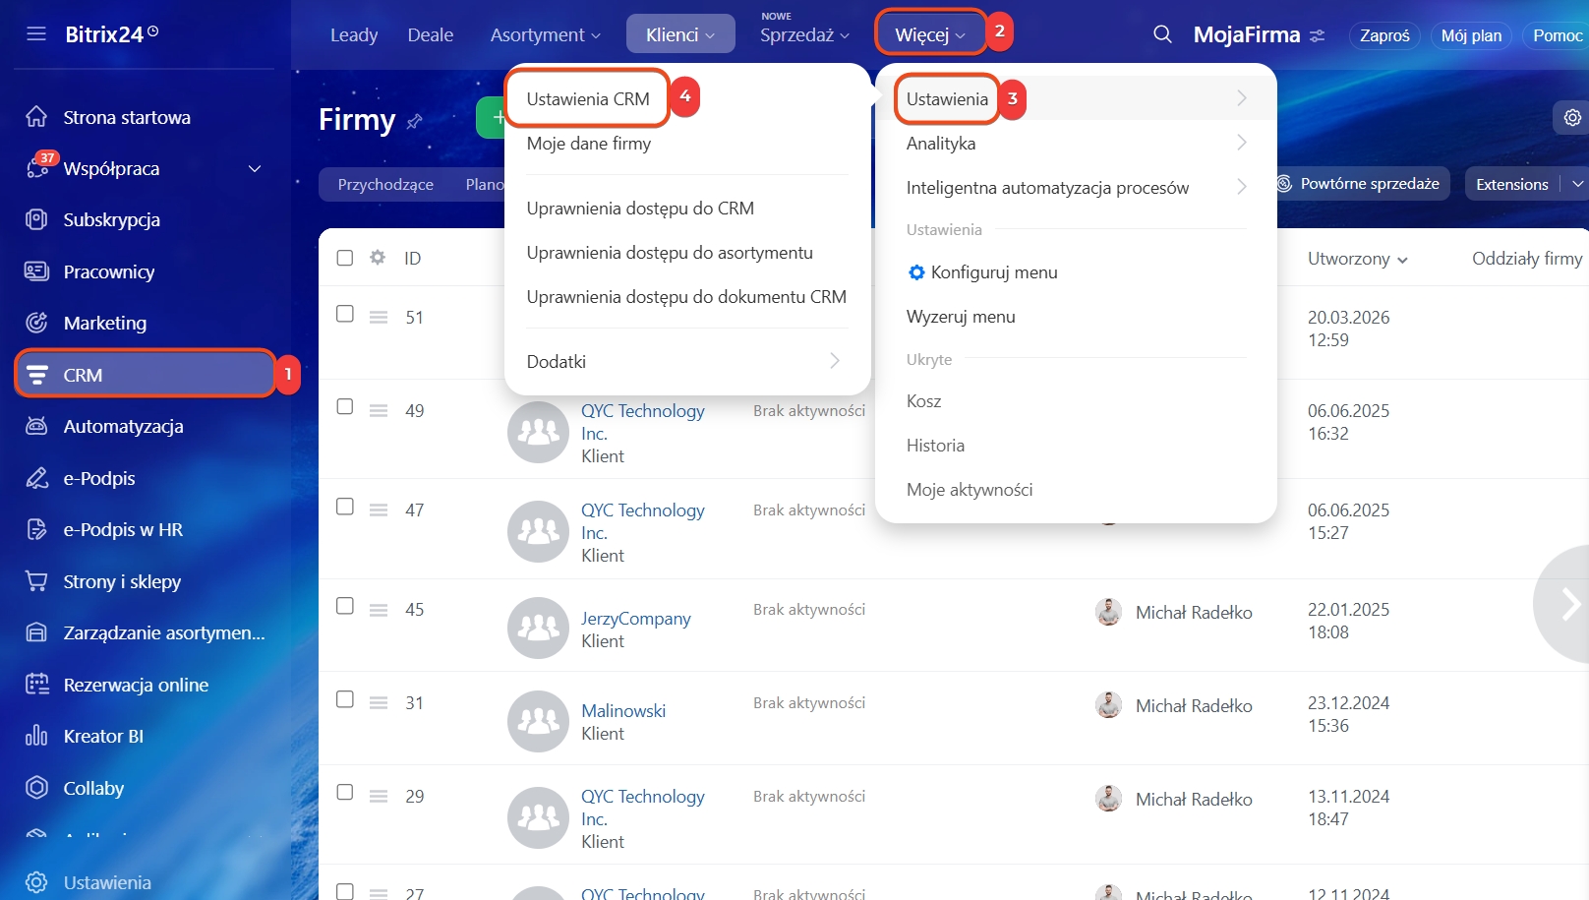Screen dimensions: 1589x900
Task: Select the row checkbox for ID 45
Action: (x=345, y=606)
